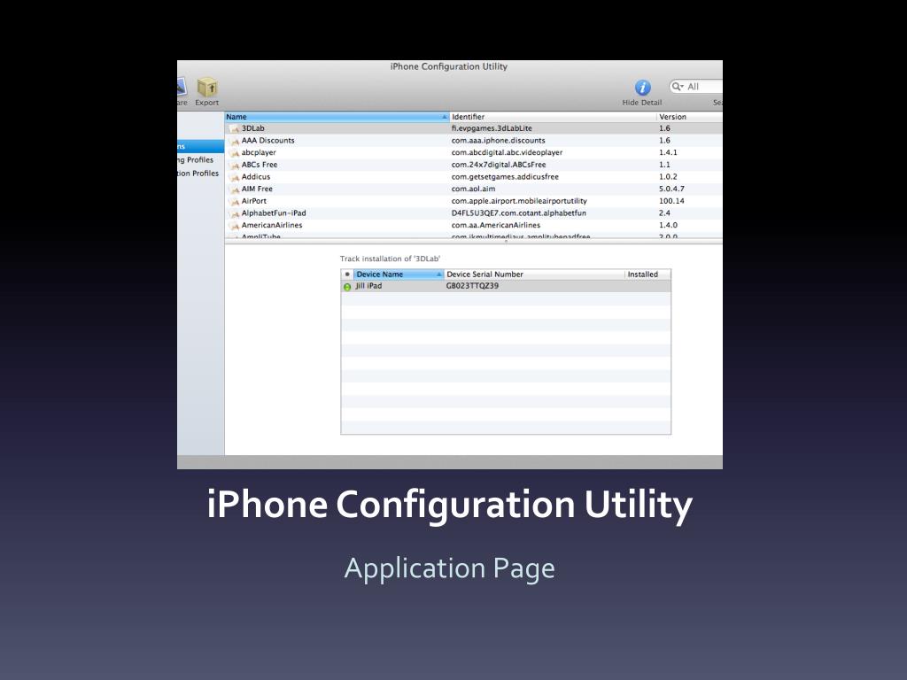This screenshot has width=907, height=680.
Task: Click identifier com.aol.aim
Action: [x=473, y=189]
